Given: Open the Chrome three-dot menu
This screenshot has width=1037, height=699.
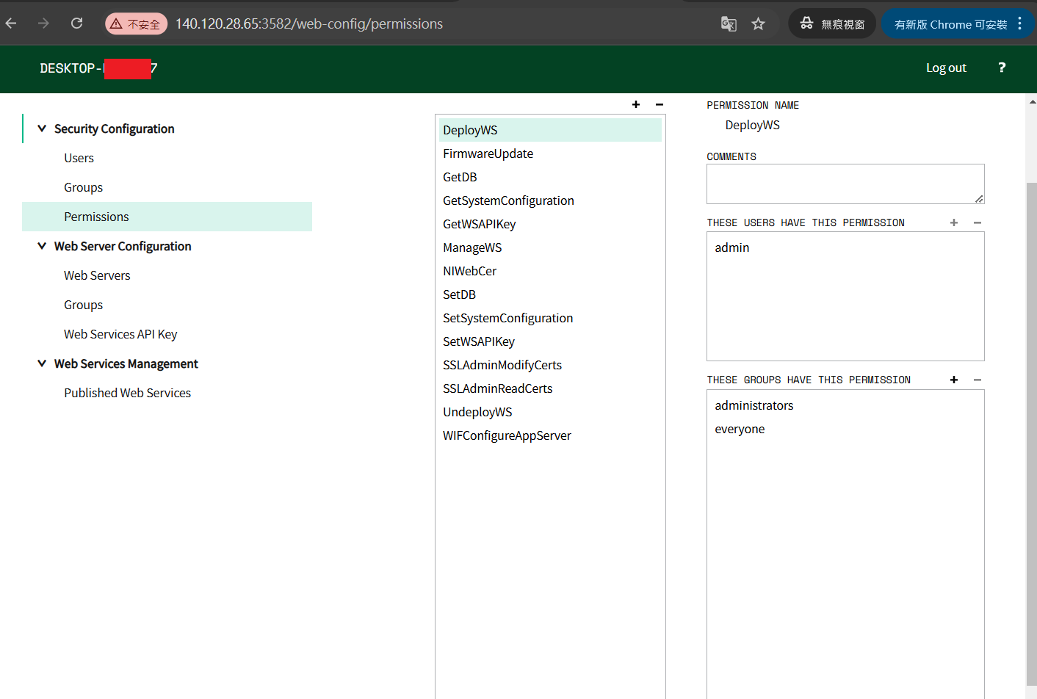Looking at the screenshot, I should click(x=1020, y=24).
